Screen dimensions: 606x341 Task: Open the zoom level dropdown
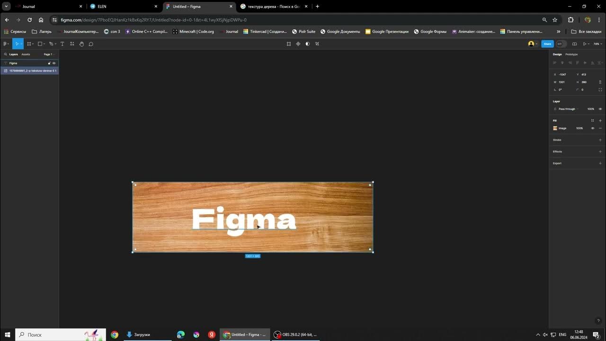(x=597, y=44)
